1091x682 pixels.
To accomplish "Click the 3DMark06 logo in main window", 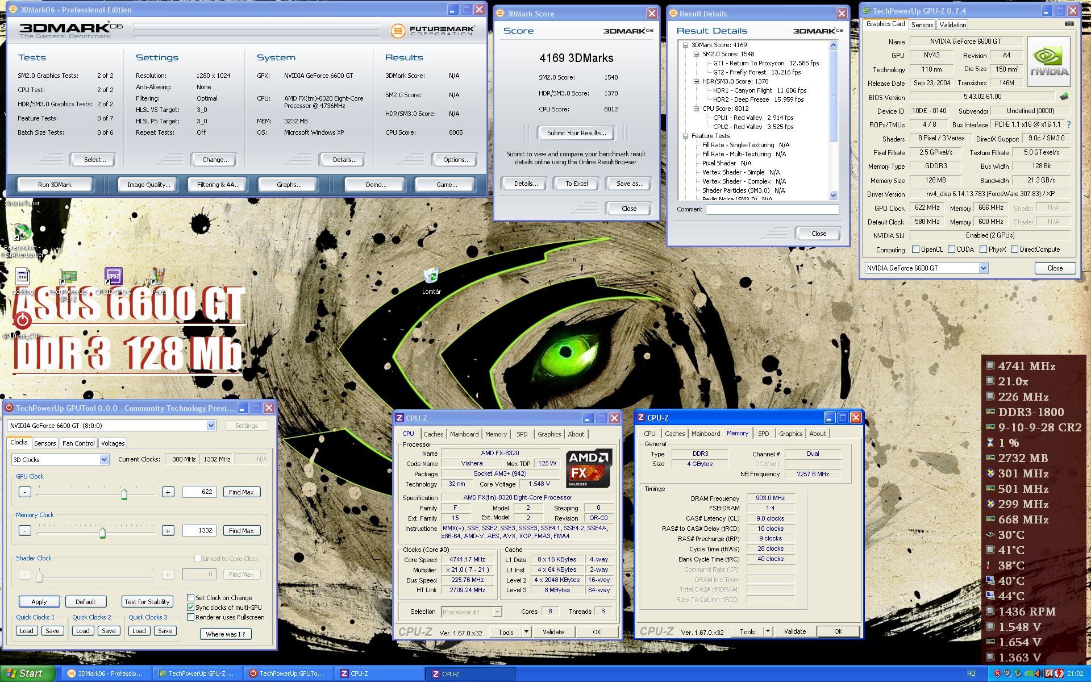I will [x=70, y=30].
